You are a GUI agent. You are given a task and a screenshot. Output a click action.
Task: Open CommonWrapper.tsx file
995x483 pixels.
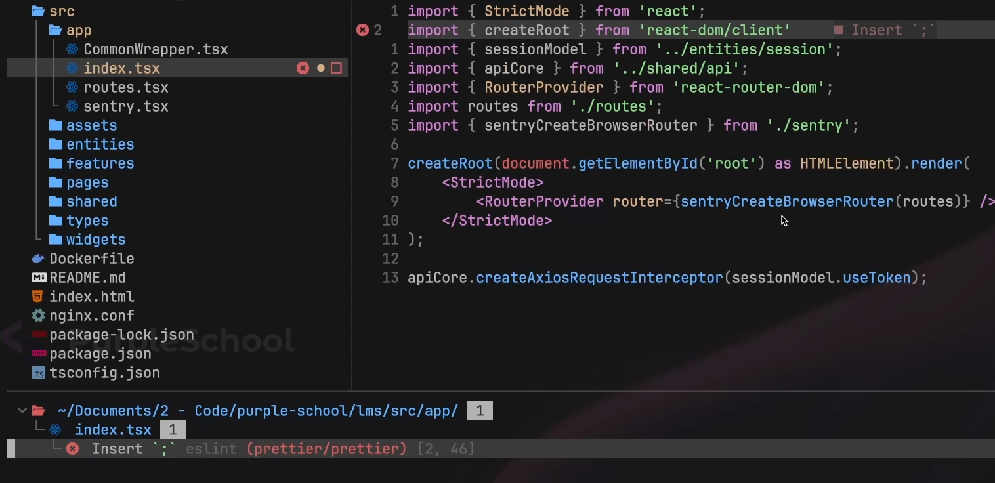point(156,49)
